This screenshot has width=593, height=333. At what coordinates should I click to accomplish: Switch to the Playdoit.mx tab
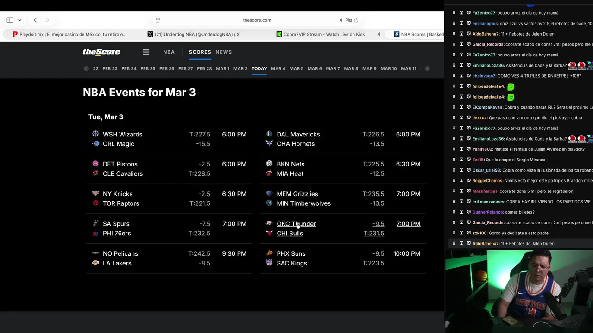(69, 34)
